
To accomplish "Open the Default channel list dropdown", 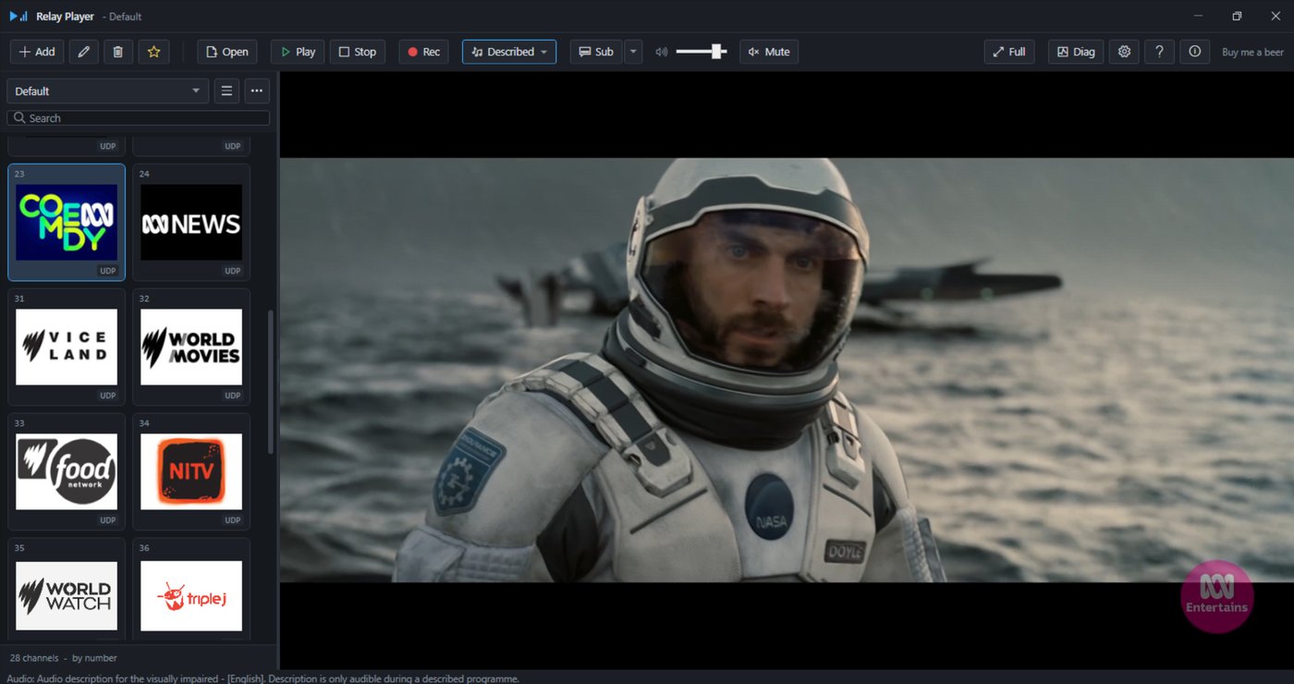I will coord(108,91).
